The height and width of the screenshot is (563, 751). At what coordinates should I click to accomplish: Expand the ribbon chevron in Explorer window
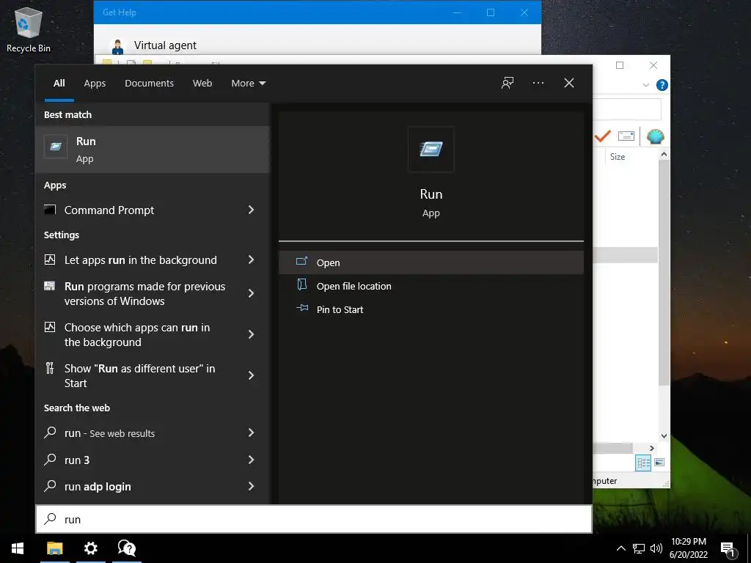[645, 85]
